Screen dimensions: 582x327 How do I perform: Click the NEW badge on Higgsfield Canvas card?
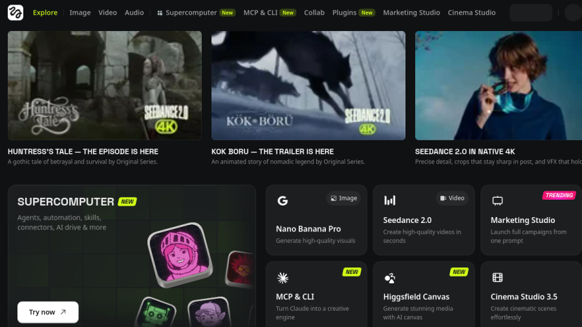(x=458, y=272)
